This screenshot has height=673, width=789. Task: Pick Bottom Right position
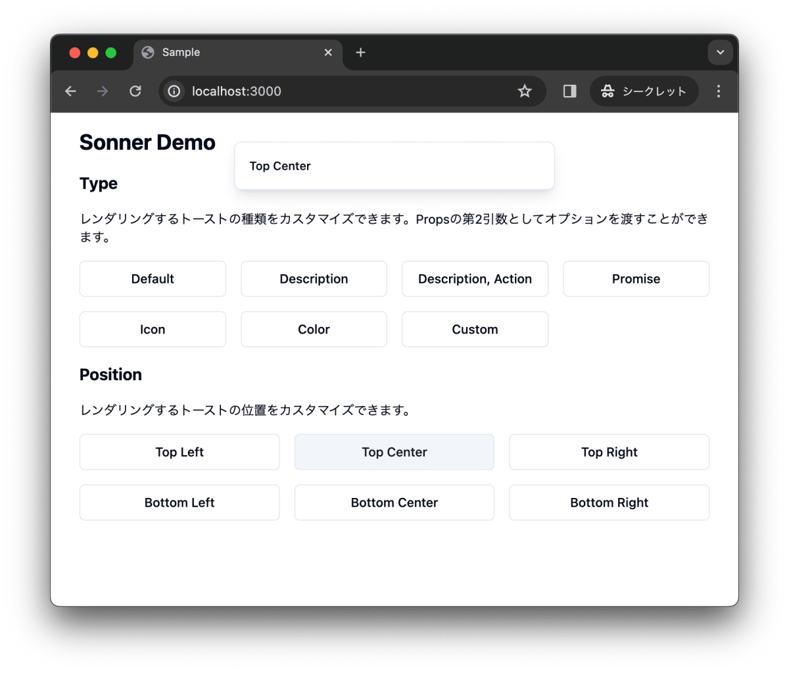tap(609, 503)
